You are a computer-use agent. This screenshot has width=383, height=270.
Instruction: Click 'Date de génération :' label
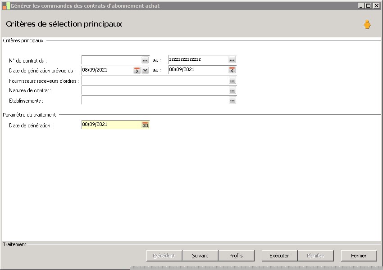click(31, 126)
